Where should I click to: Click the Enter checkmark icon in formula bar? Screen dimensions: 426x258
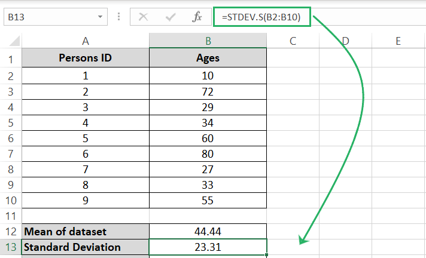[170, 17]
